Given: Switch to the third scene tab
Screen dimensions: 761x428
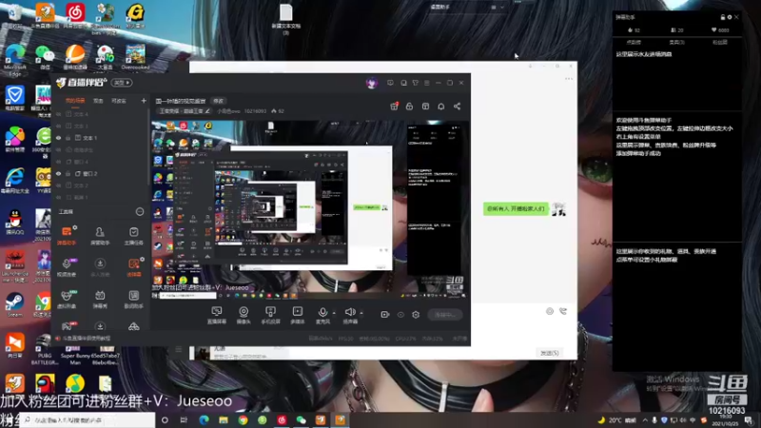Looking at the screenshot, I should 119,101.
